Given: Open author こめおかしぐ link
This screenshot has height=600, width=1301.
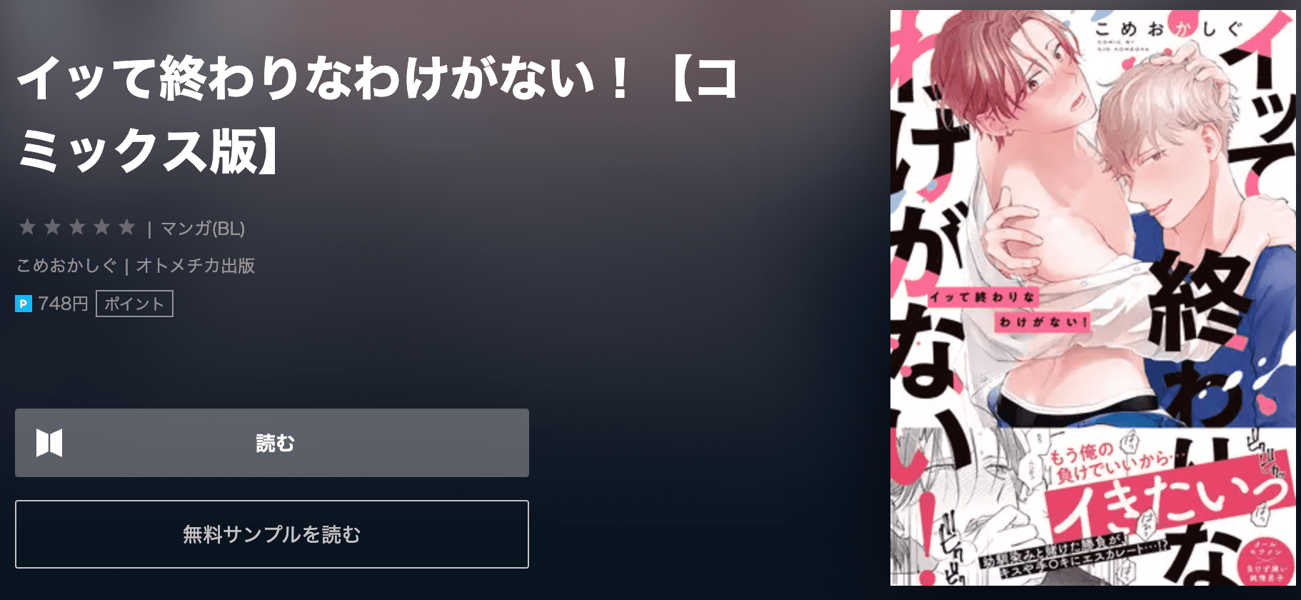Looking at the screenshot, I should [x=66, y=266].
